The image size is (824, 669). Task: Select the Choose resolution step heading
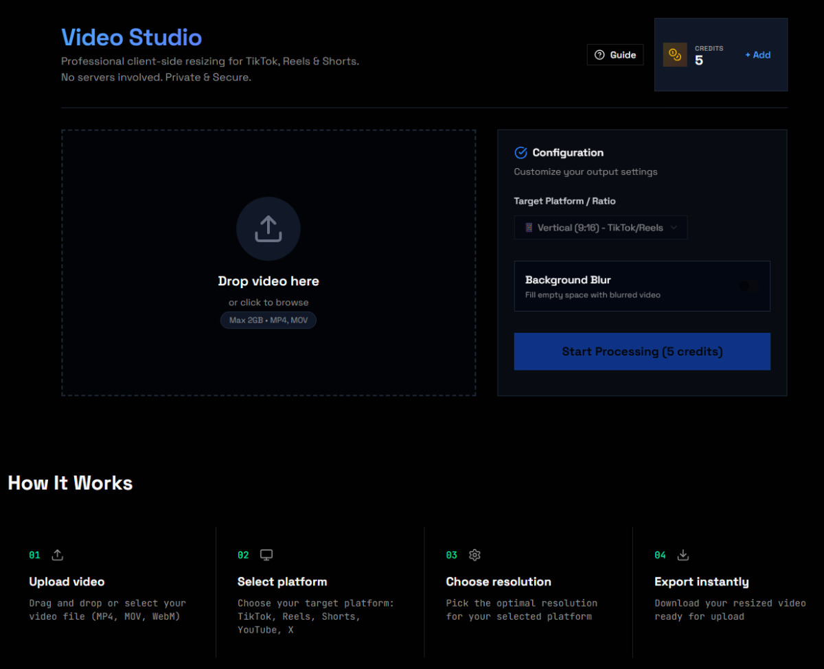tap(499, 582)
